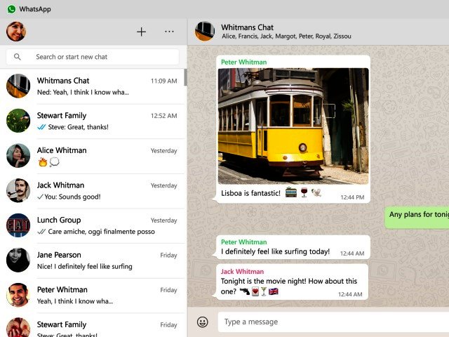The width and height of the screenshot is (449, 337).
Task: Click the participant names list in header
Action: click(x=286, y=37)
